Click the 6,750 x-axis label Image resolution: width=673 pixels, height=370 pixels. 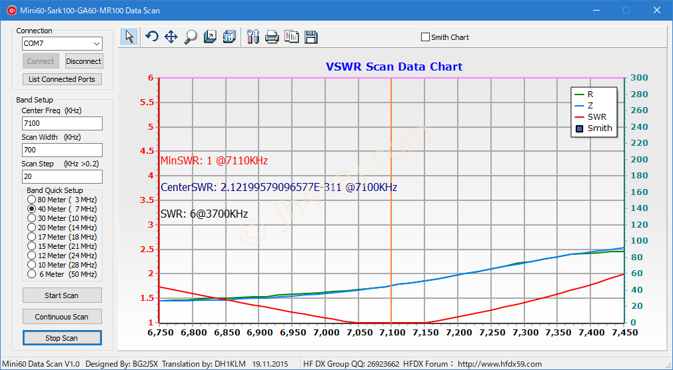[x=159, y=333]
